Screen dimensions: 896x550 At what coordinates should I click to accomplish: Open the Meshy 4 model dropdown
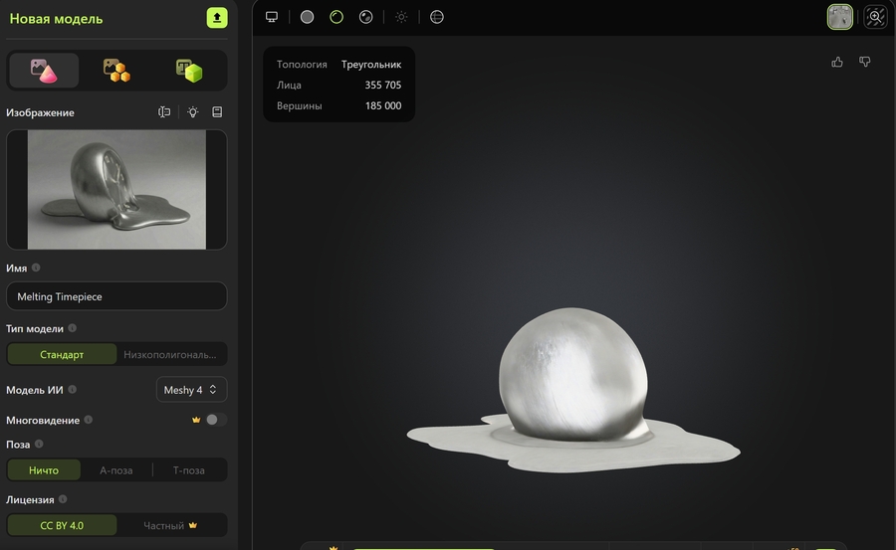click(192, 390)
